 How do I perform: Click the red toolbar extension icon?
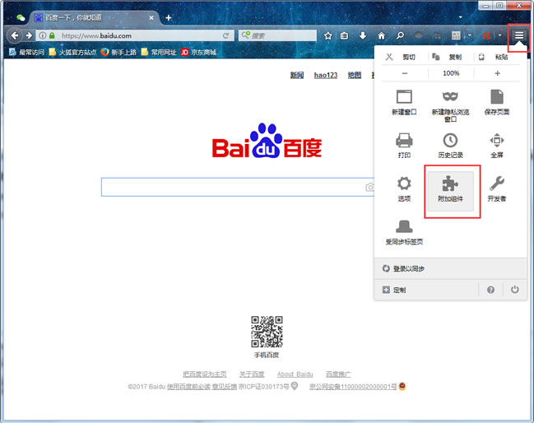coord(486,35)
